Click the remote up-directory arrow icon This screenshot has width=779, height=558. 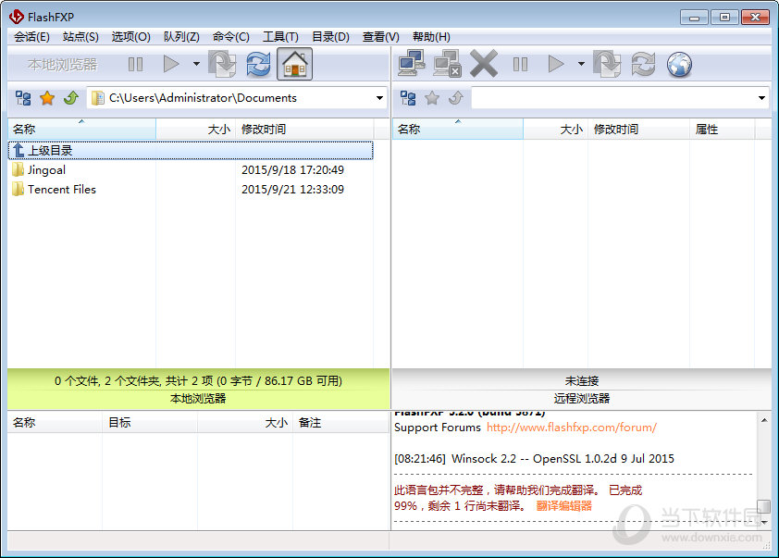[456, 98]
